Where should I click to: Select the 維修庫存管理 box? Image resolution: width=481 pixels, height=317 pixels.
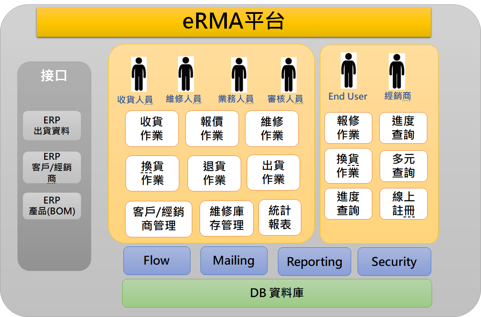pos(226,219)
